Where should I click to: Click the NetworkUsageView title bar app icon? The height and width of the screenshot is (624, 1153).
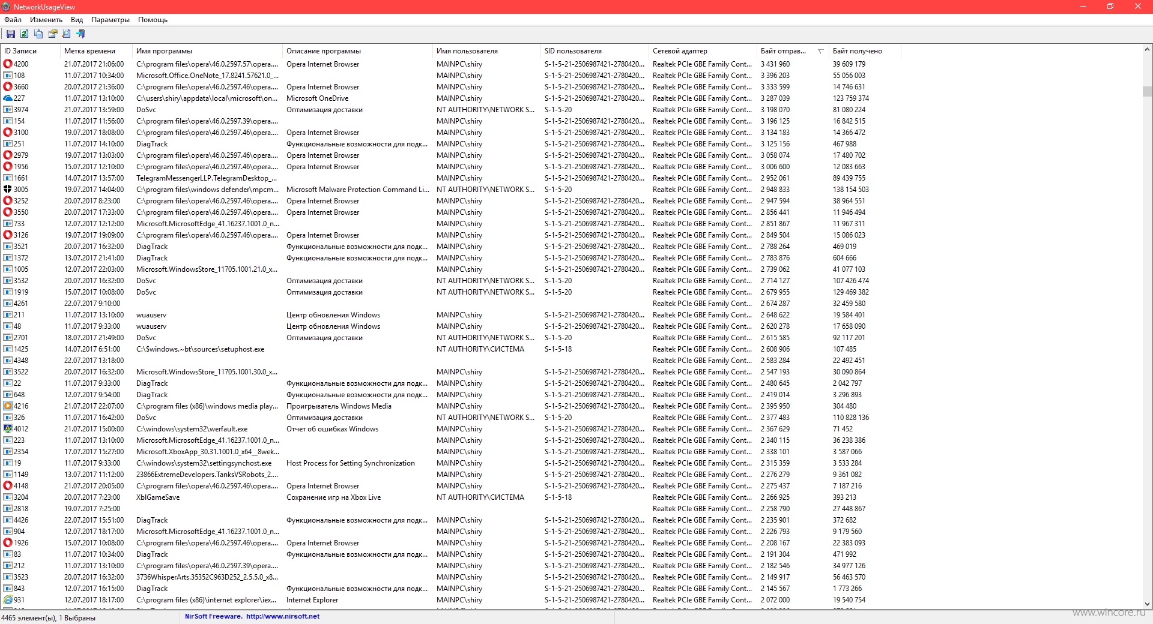(x=6, y=7)
